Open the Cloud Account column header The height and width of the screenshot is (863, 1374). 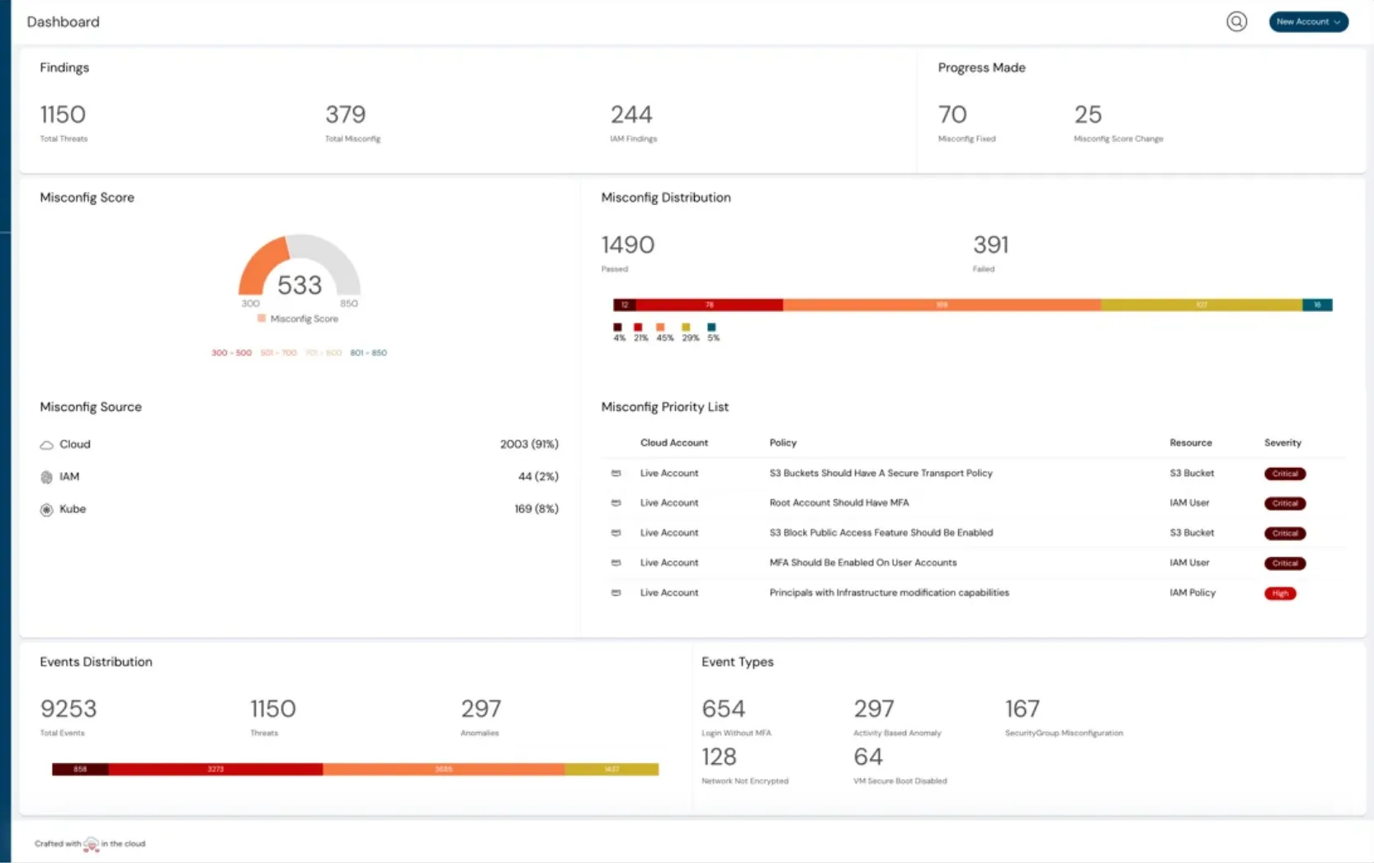click(673, 442)
